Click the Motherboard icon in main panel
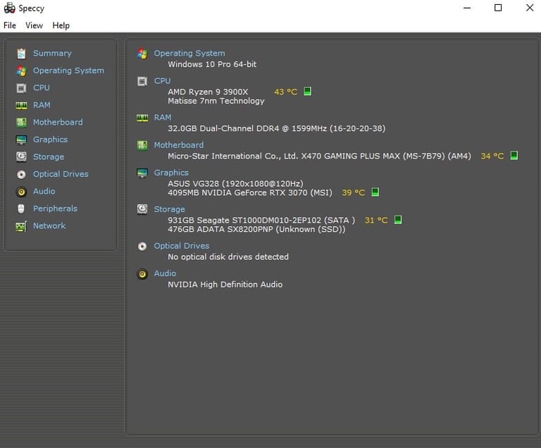Screen dimensions: 541x448 pyautogui.click(x=142, y=145)
